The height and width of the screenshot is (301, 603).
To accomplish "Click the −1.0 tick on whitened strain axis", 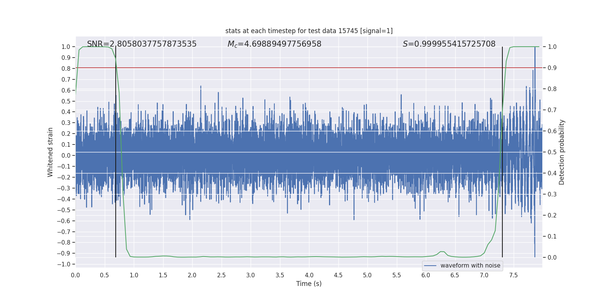I will point(64,264).
